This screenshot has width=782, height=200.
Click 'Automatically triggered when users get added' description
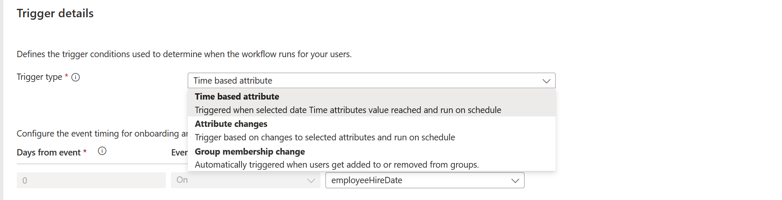336,165
